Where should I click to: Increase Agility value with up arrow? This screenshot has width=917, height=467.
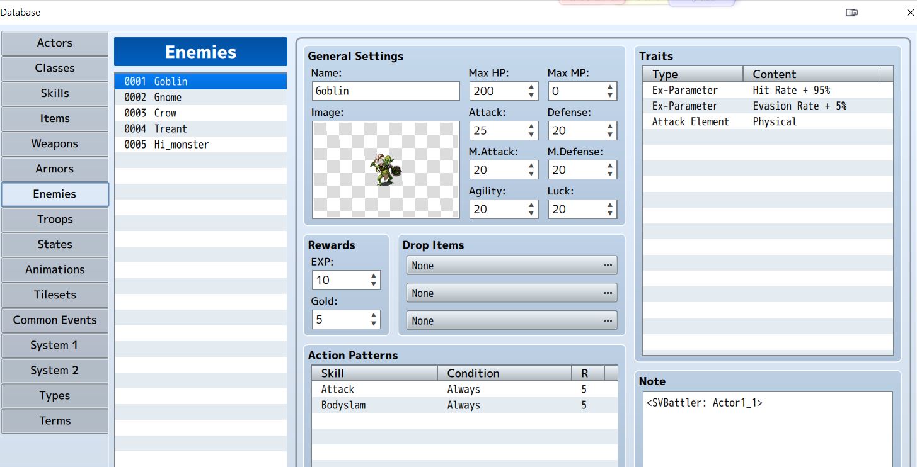(x=531, y=205)
